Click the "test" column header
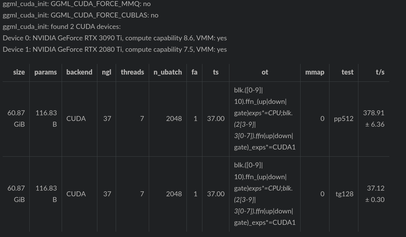The height and width of the screenshot is (237, 406). [x=347, y=72]
